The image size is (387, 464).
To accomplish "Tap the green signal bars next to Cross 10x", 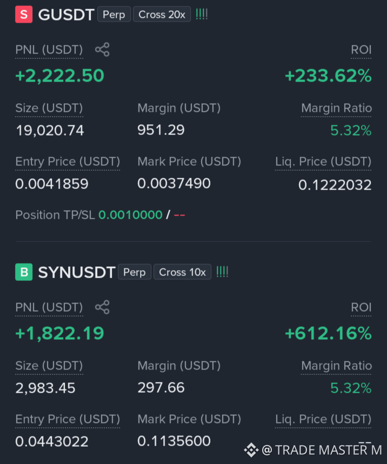I will point(222,272).
